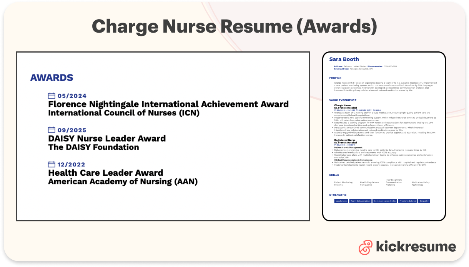Click the name Sara Booth
469x267 pixels.
(x=344, y=59)
